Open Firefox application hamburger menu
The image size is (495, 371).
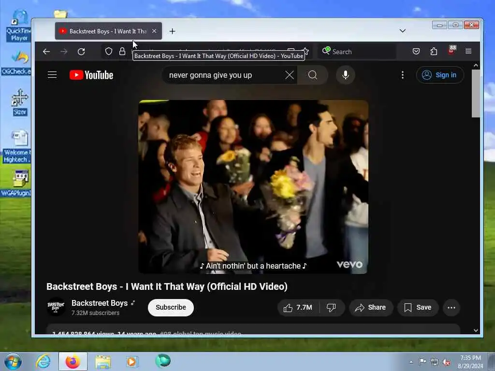pos(468,51)
